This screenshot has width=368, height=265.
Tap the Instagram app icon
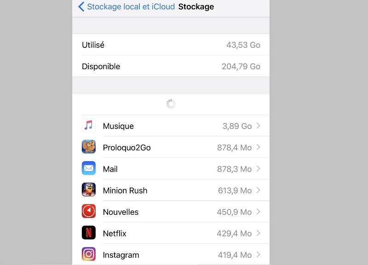coord(89,254)
